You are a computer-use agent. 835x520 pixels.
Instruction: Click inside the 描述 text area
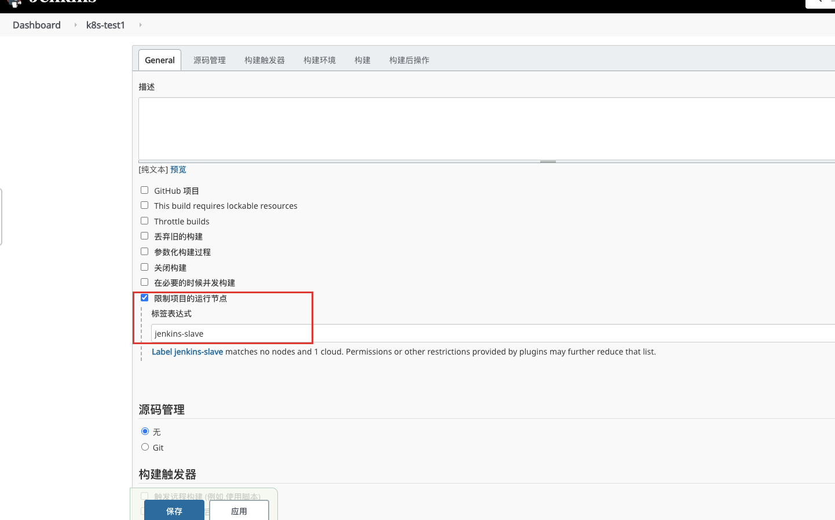pyautogui.click(x=486, y=128)
